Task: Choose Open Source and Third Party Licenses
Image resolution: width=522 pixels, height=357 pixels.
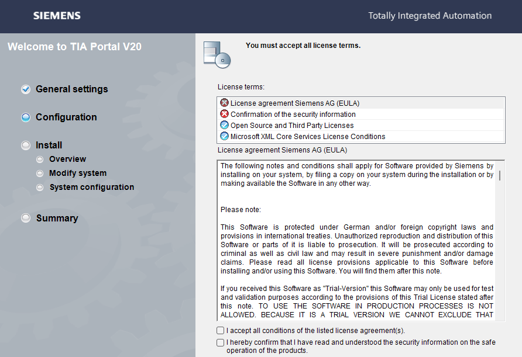Action: [292, 125]
